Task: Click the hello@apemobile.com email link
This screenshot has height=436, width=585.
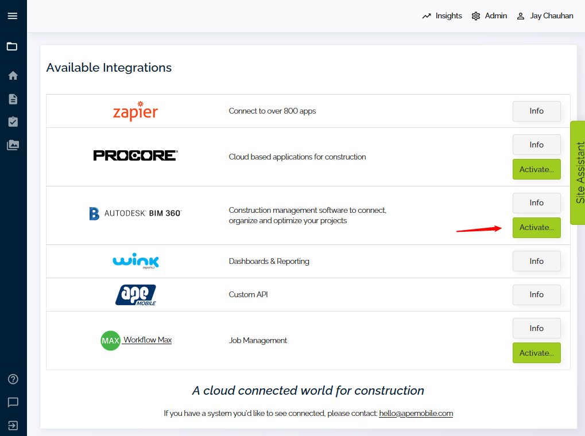Action: [x=416, y=413]
